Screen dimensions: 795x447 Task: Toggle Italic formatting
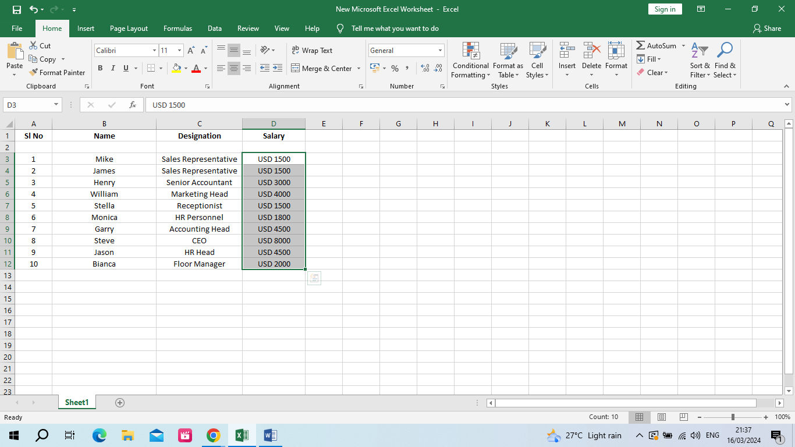113,68
